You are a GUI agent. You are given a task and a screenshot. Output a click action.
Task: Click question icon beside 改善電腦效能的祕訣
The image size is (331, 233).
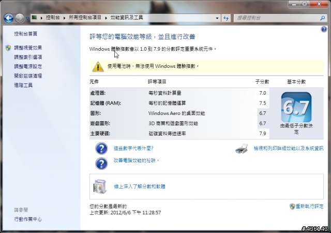click(x=101, y=164)
